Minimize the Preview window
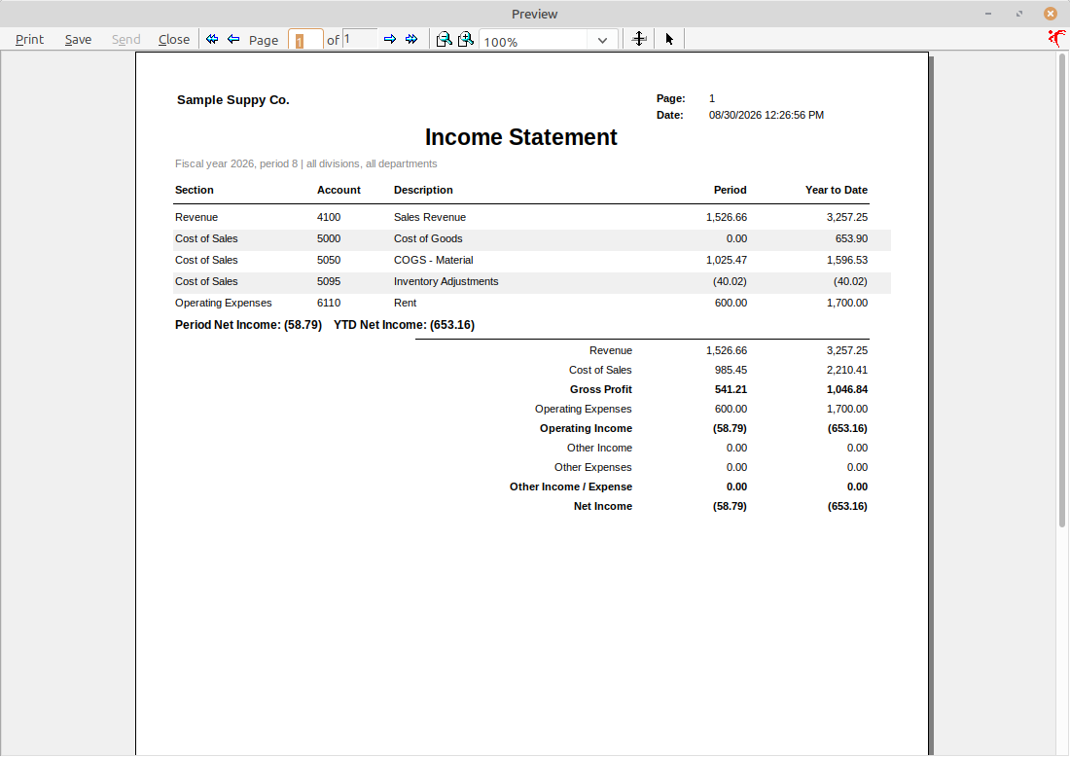The image size is (1070, 757). coord(988,14)
